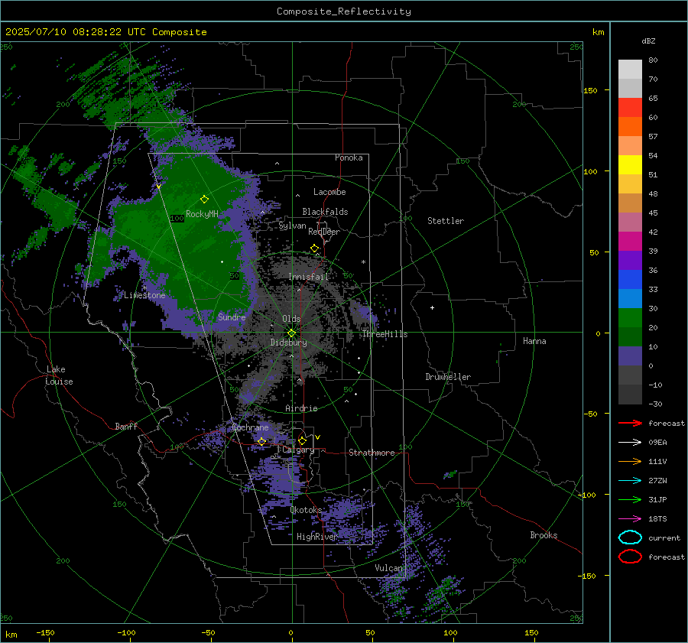Image resolution: width=688 pixels, height=643 pixels.
Task: Click the yellow diamond marker below RedDeer
Action: (315, 248)
